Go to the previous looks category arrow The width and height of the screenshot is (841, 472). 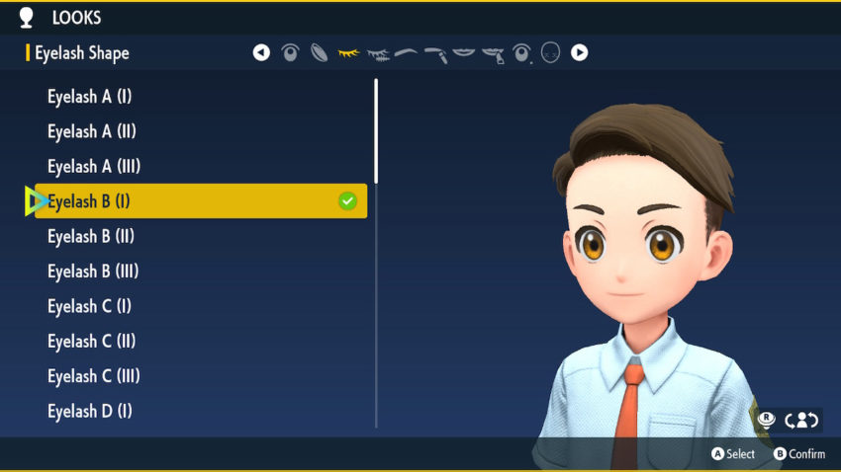pos(261,52)
